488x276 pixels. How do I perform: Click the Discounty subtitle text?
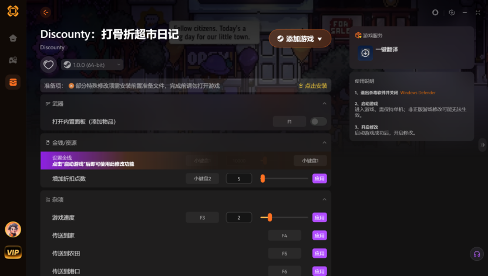[x=52, y=47]
